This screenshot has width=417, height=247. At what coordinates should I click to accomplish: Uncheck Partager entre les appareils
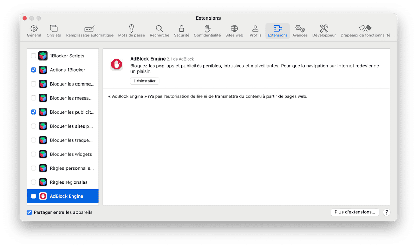tap(29, 212)
